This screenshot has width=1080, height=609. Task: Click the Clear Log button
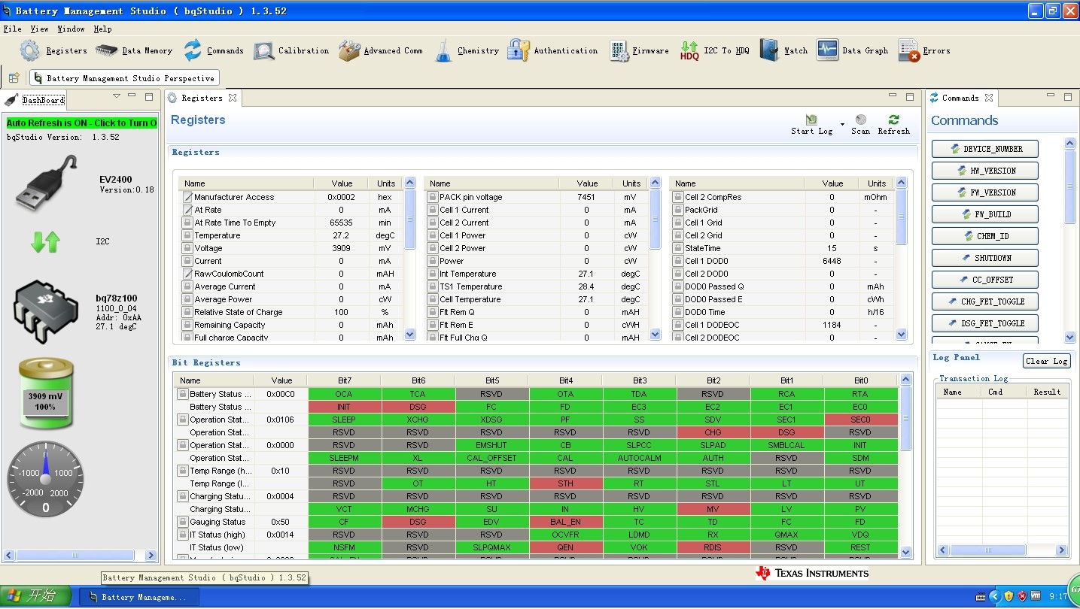pos(1046,361)
